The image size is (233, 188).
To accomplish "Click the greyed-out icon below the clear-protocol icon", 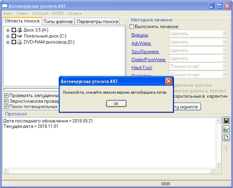I will (226, 148).
